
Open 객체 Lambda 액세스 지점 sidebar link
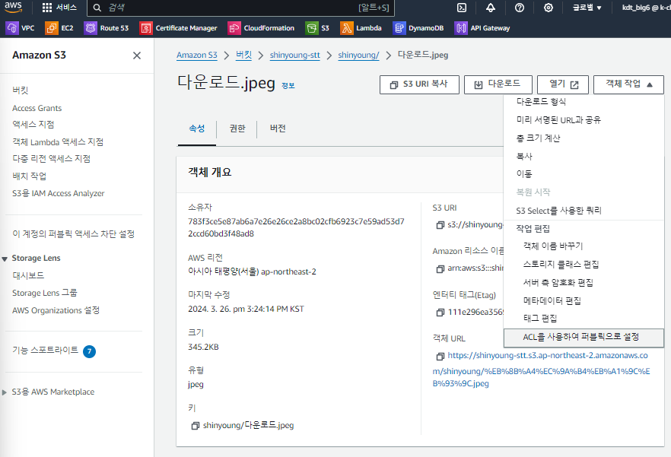pos(58,142)
